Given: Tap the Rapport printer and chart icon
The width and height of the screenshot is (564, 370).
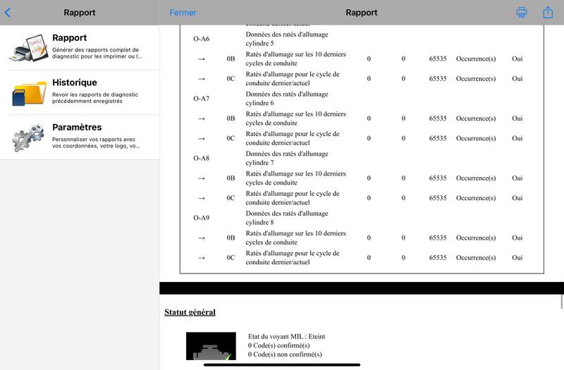Looking at the screenshot, I should pos(28,47).
